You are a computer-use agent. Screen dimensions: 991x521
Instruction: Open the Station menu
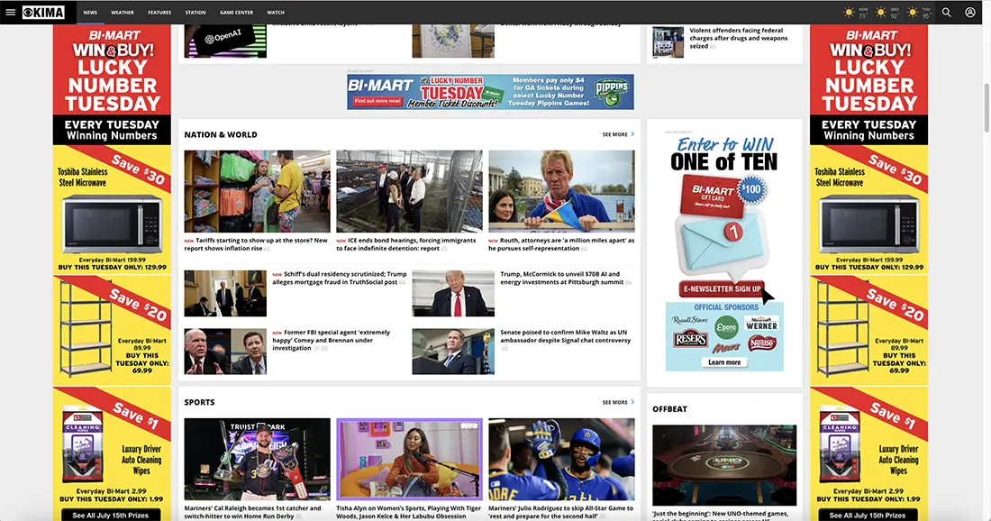195,12
